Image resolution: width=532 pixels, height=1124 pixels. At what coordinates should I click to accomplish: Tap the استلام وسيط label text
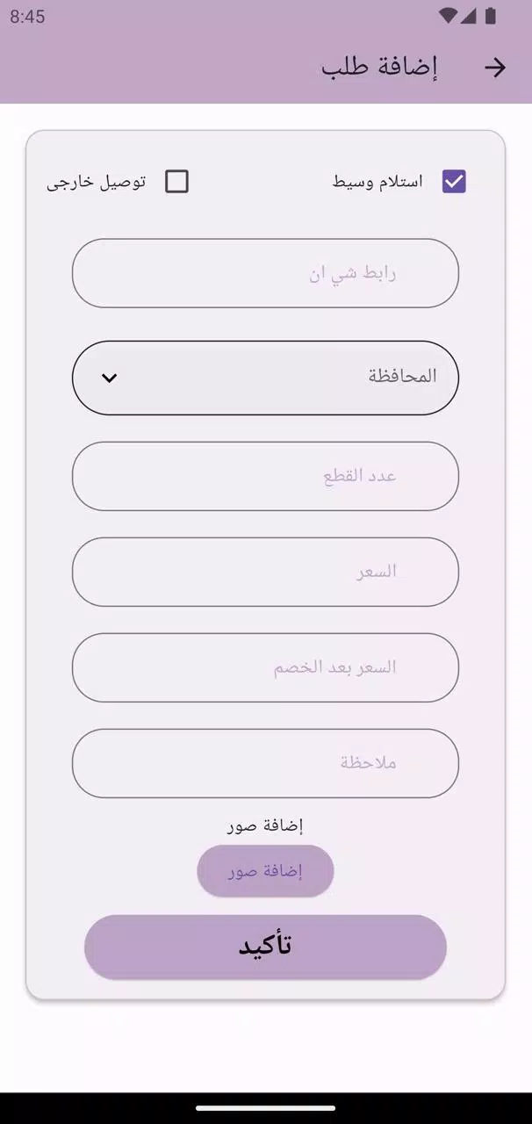[377, 182]
